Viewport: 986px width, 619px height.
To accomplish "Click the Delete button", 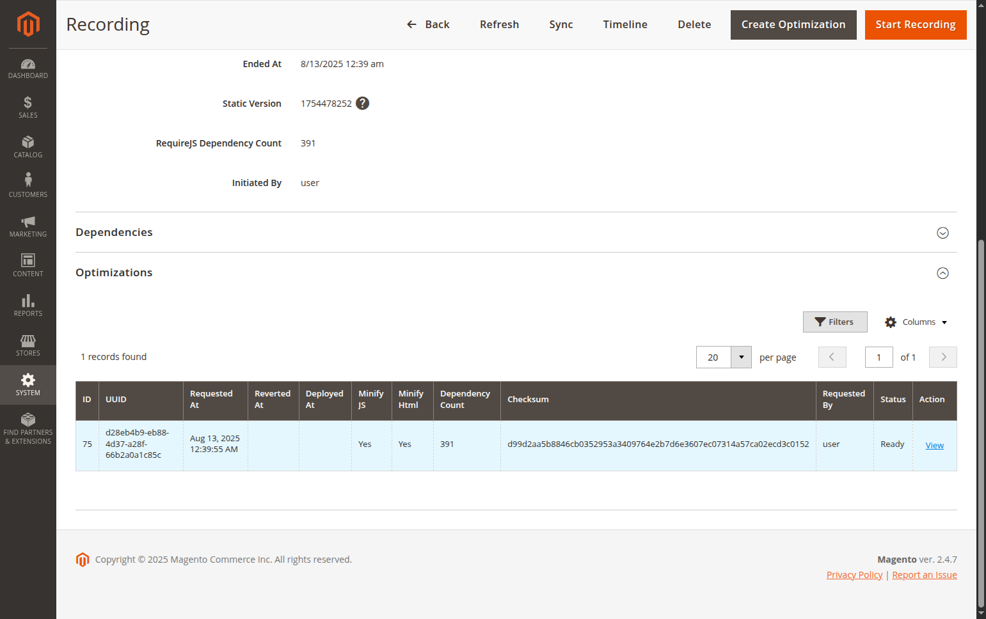I will (694, 24).
